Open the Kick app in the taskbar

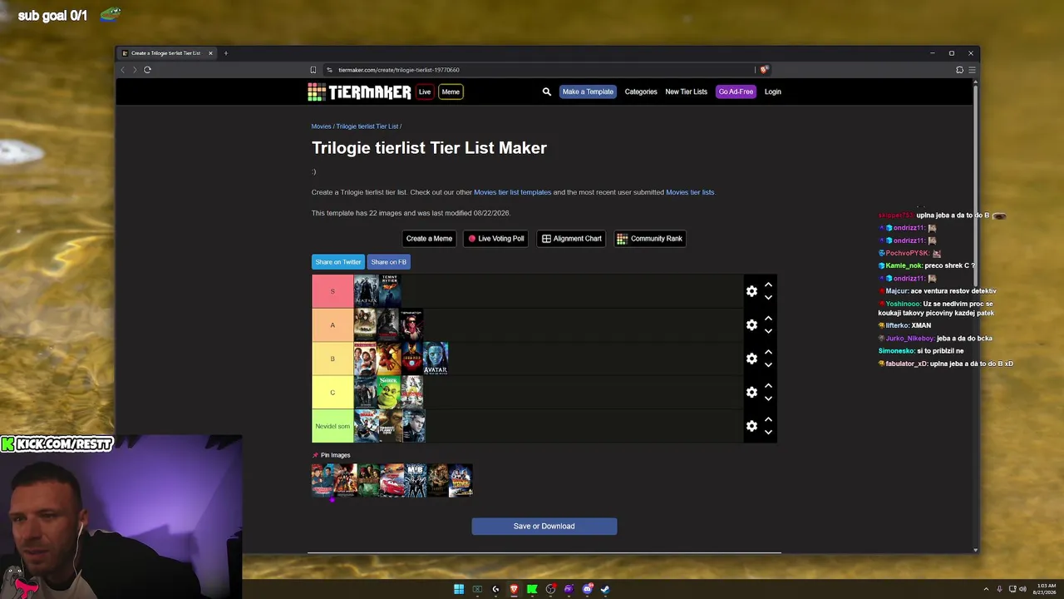click(532, 590)
